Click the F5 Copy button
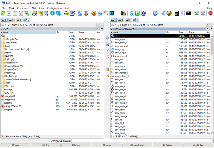Viewport: 214px width, 148px height. point(76,145)
